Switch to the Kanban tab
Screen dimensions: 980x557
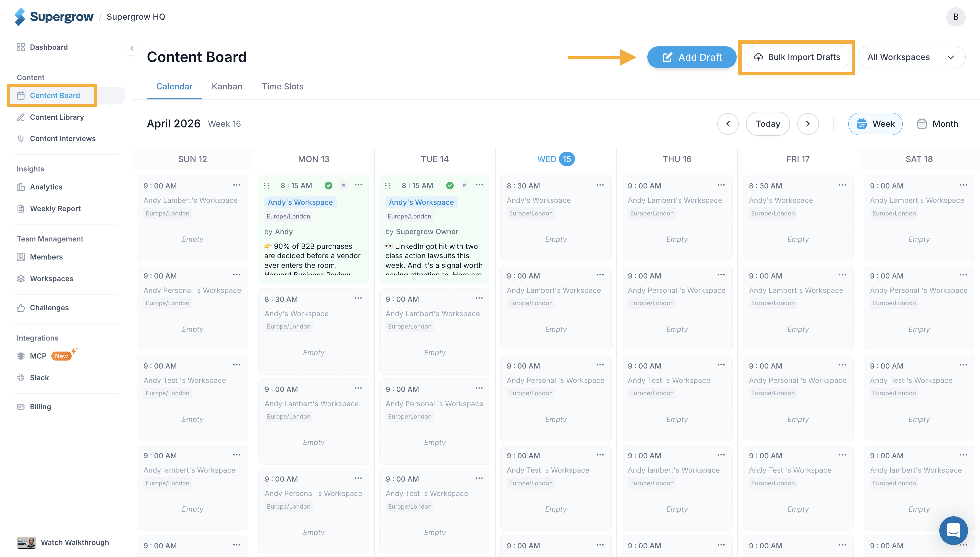[227, 86]
